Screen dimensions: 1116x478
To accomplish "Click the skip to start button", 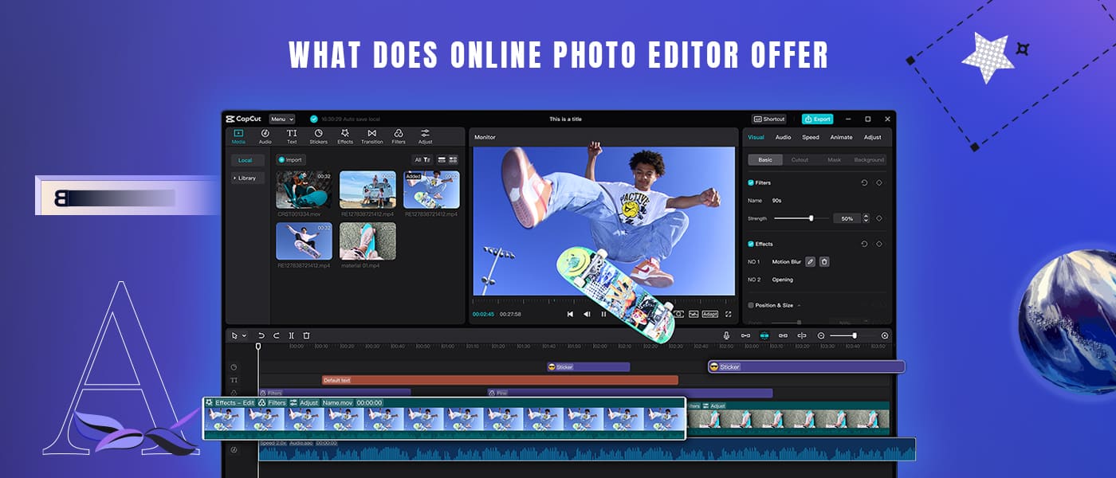I will [x=570, y=314].
